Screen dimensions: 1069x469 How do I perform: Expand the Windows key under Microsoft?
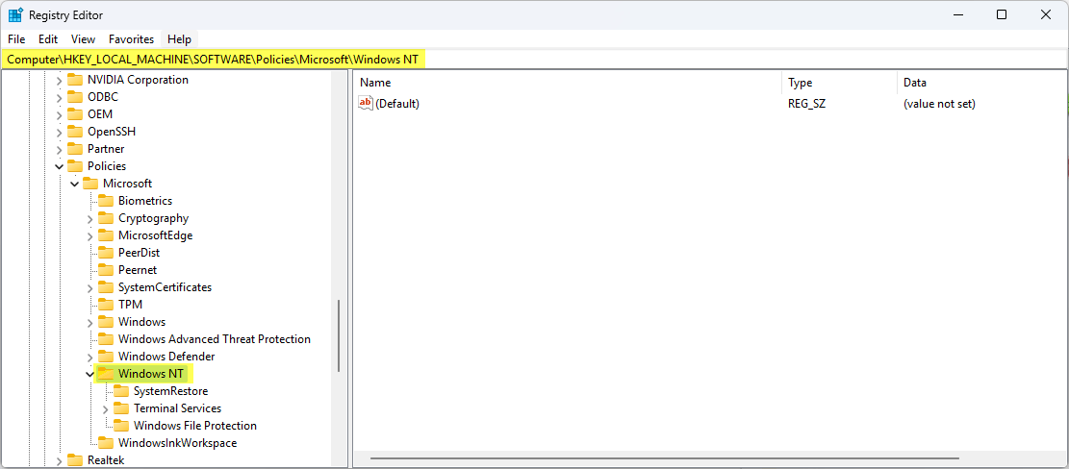[x=90, y=322]
